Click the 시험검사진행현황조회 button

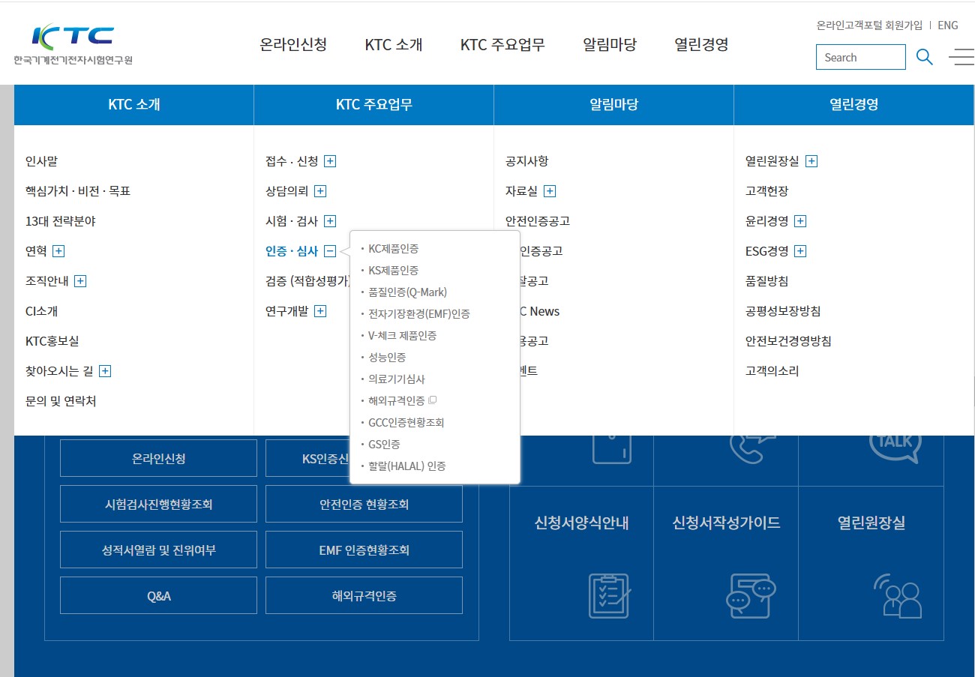pos(158,504)
